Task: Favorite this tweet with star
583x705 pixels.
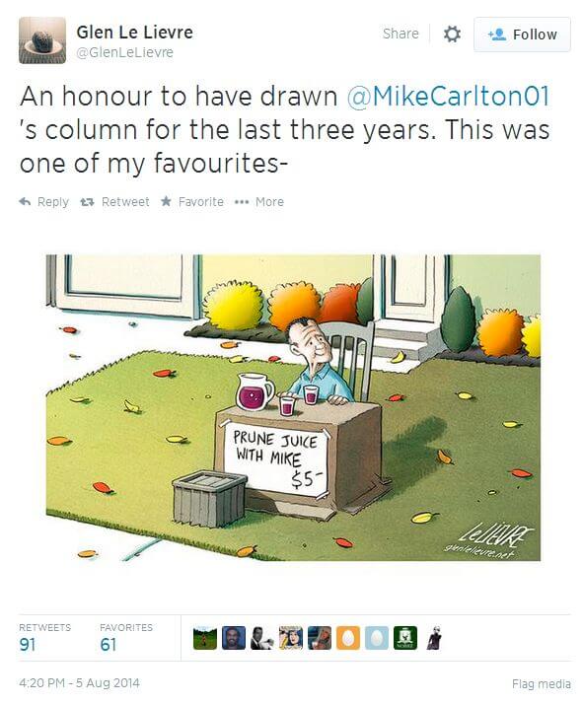Action: pyautogui.click(x=192, y=202)
